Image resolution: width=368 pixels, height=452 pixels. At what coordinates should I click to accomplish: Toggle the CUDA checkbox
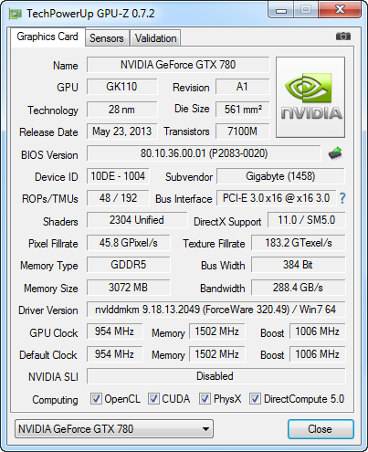(153, 399)
